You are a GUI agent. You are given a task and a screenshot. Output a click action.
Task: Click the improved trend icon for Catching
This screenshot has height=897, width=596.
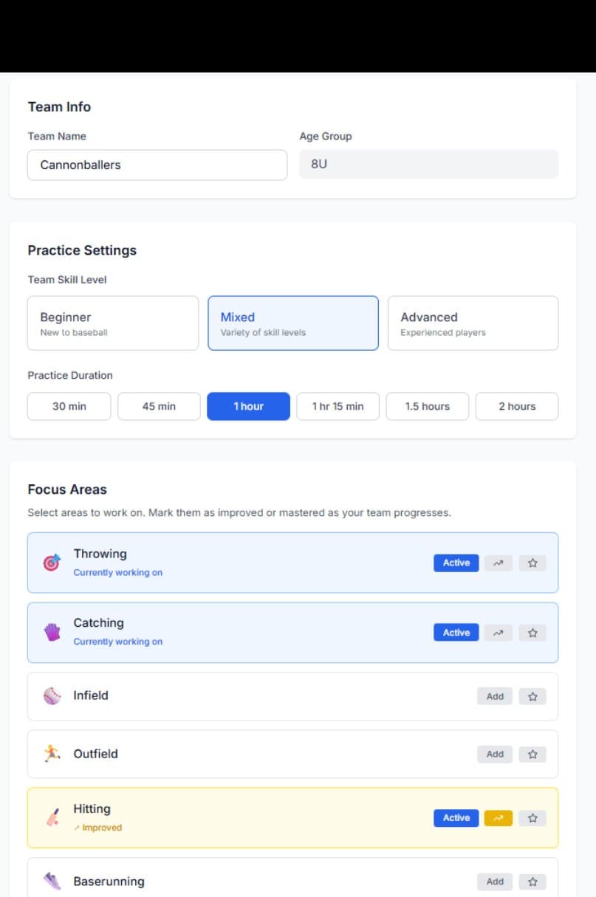tap(499, 633)
